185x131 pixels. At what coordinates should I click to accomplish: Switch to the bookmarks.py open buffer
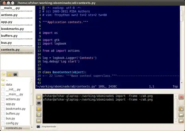(x=17, y=30)
